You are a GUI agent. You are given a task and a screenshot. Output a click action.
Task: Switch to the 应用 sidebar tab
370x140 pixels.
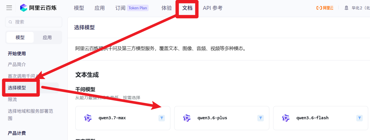(47, 37)
